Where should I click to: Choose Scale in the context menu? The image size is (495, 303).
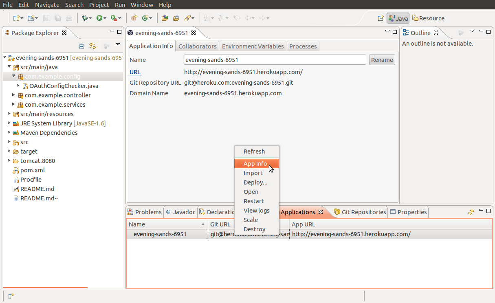[257, 220]
